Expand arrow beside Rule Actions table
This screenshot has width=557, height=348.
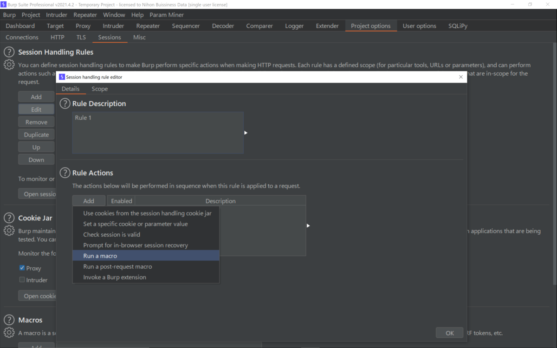tap(308, 226)
